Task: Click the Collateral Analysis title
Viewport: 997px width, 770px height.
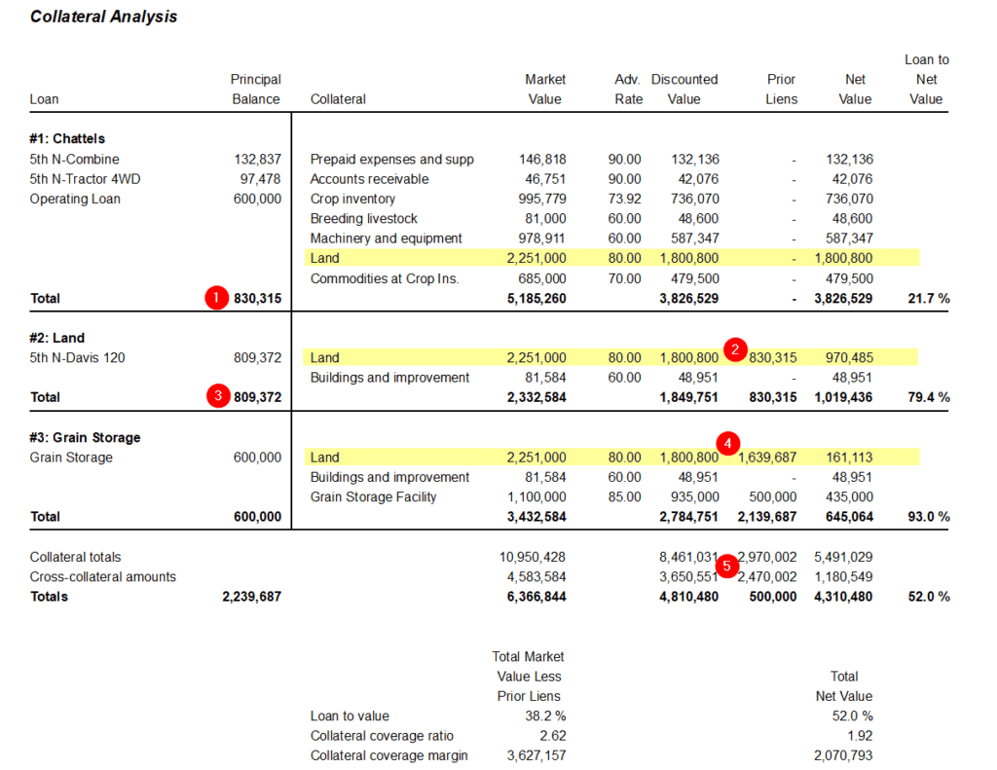Action: (104, 18)
